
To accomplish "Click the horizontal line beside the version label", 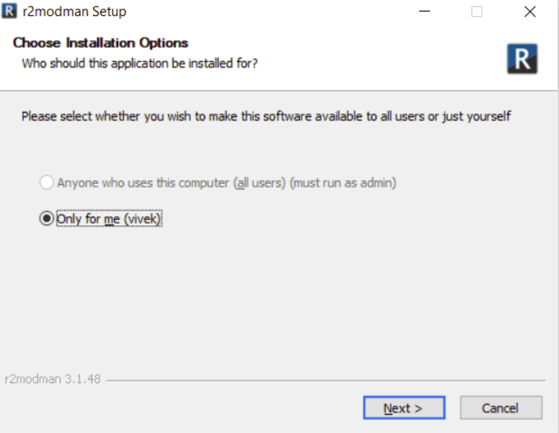I will tap(326, 380).
